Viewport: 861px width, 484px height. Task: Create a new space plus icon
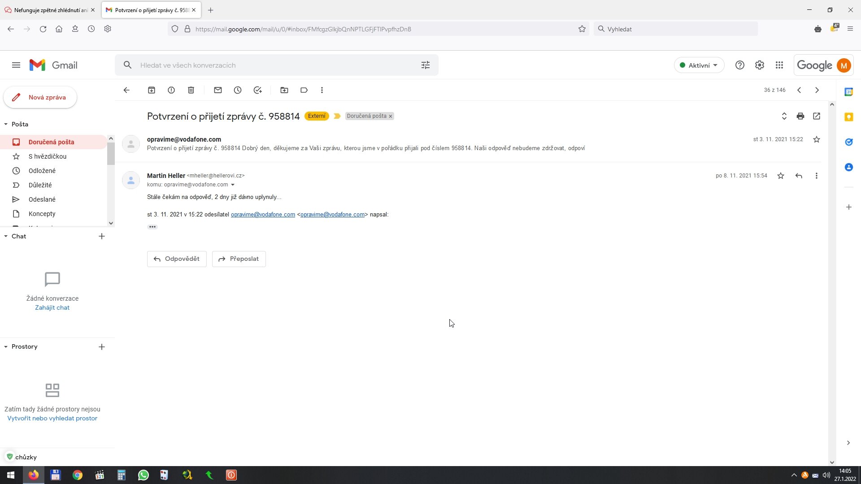[x=102, y=347]
